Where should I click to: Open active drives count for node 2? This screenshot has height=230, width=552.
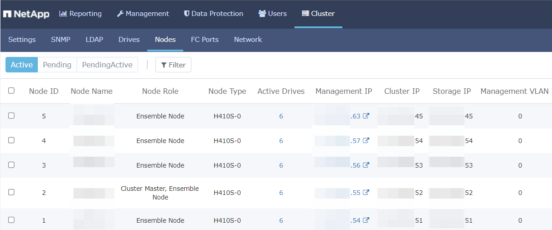click(281, 193)
